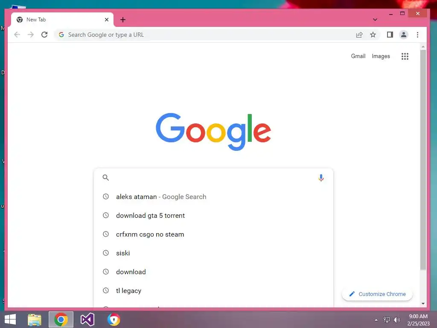The height and width of the screenshot is (328, 437).
Task: Click the Google logo
Action: [x=213, y=132]
